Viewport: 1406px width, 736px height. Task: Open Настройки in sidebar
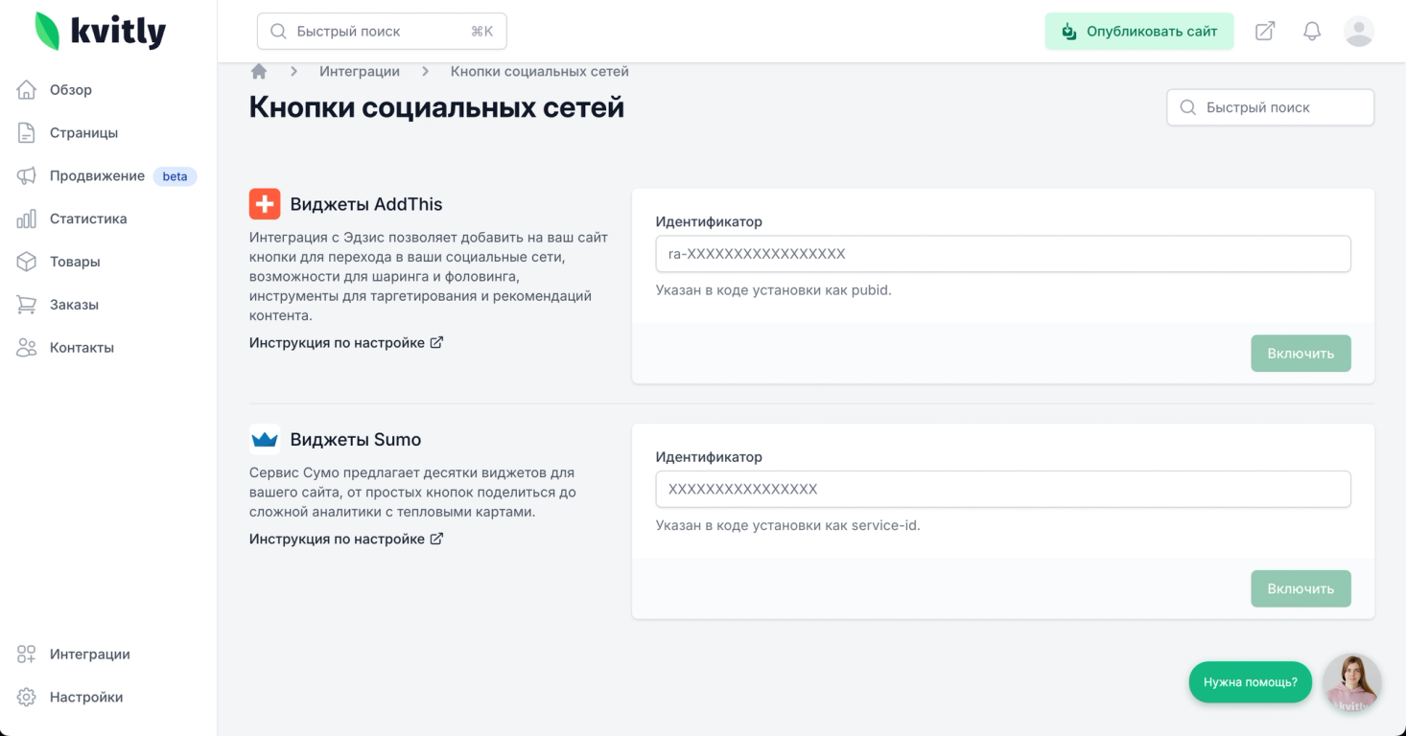click(86, 698)
